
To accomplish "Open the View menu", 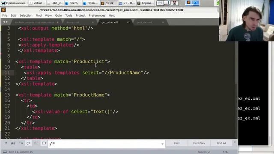I will click(x=48, y=15).
